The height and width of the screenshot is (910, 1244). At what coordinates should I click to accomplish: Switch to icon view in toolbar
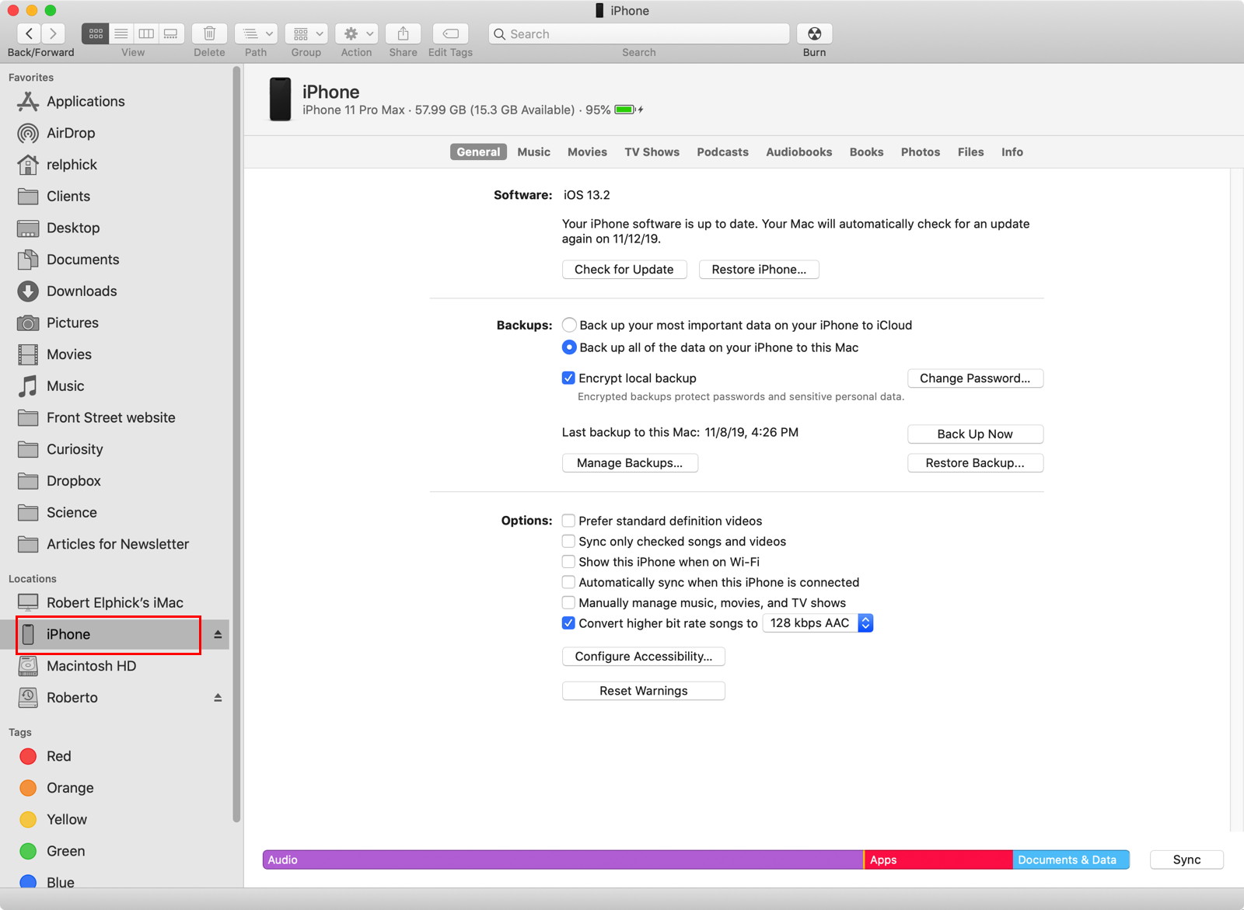click(96, 33)
